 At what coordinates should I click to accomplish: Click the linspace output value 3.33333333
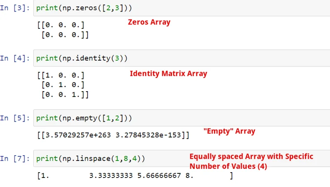coord(111,175)
